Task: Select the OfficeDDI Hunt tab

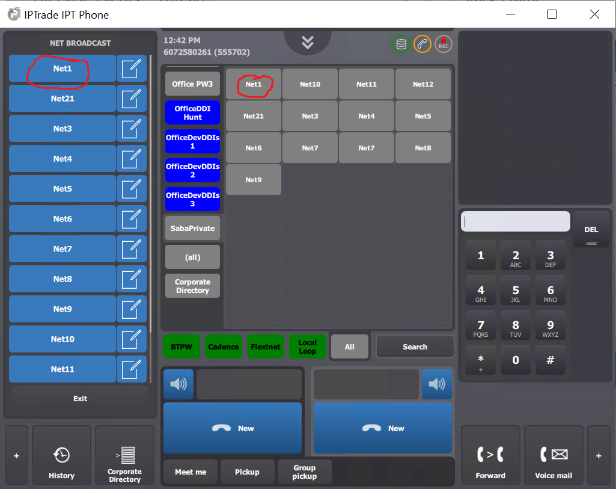Action: tap(192, 113)
